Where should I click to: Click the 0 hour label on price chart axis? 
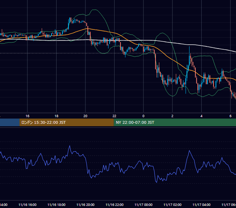tap(143, 116)
